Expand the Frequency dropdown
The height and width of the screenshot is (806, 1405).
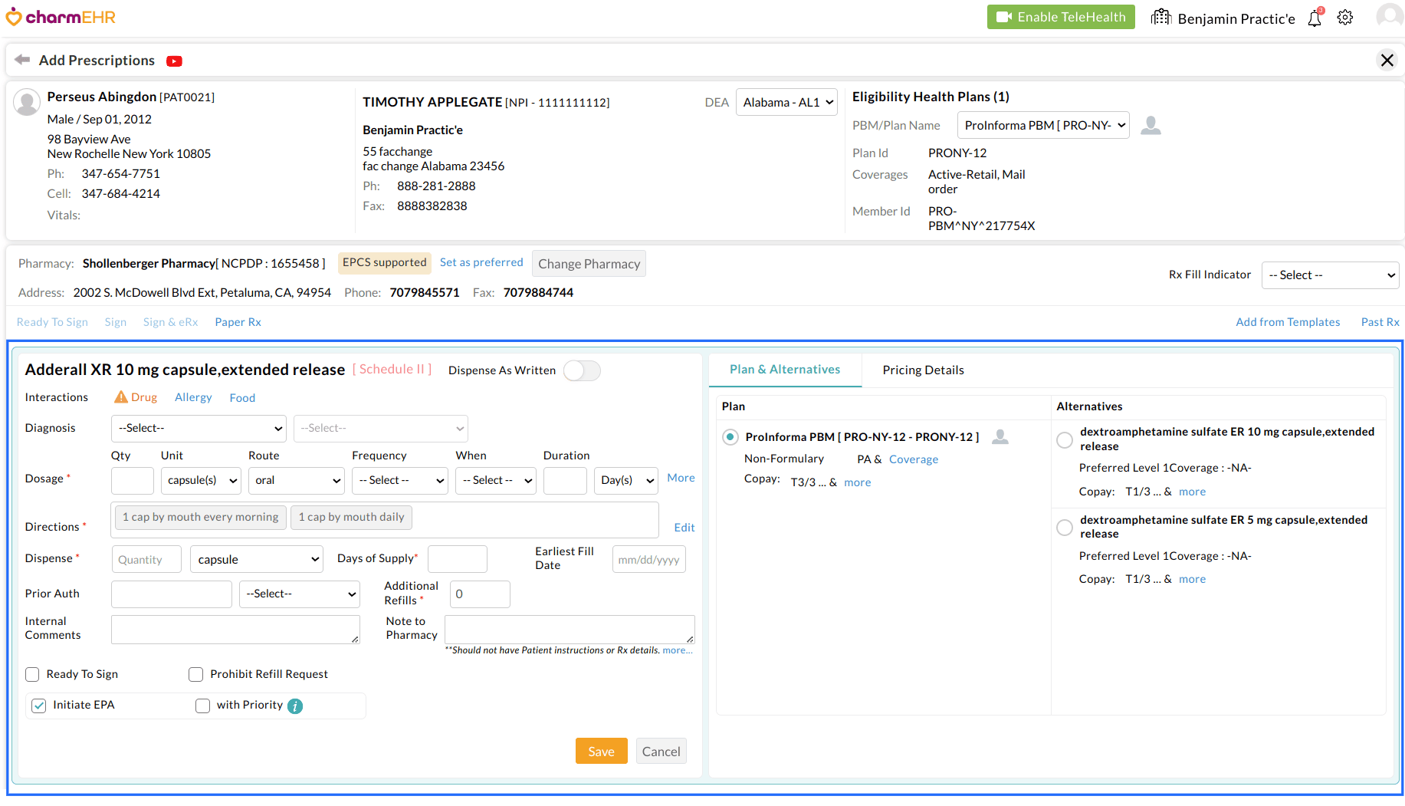[400, 481]
